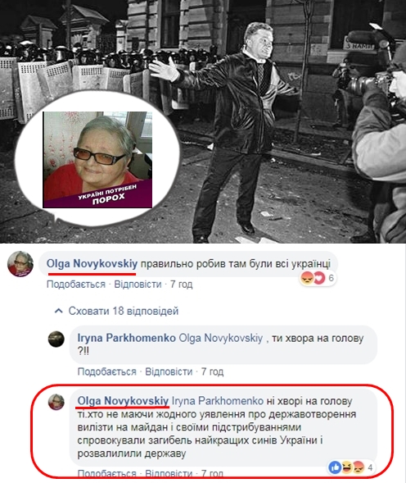Open the inset portrait photo in speech bubble
Image resolution: width=406 pixels, height=483 pixels.
[97, 160]
